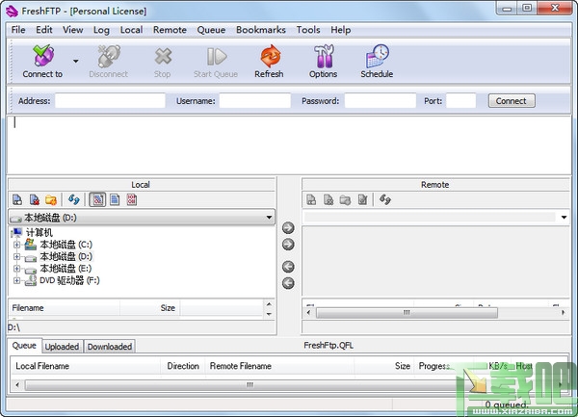This screenshot has height=417, width=578.
Task: Open the Queue menu
Action: 211,30
